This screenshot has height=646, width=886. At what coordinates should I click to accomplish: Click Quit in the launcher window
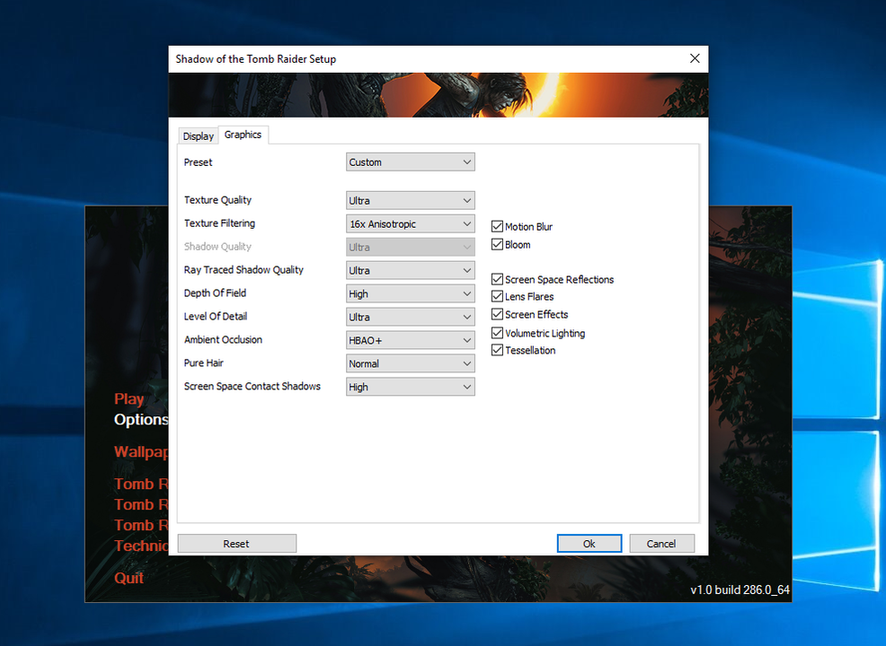pyautogui.click(x=128, y=578)
